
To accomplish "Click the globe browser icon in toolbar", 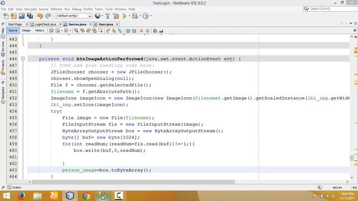I will coord(98,16).
